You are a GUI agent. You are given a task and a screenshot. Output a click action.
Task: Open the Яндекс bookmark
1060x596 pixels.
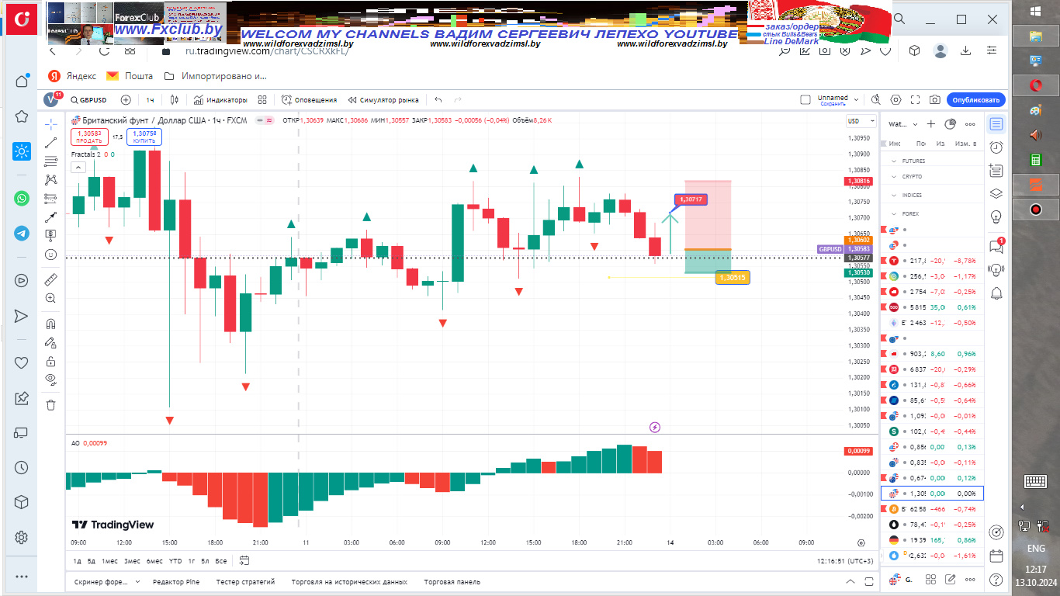pos(72,76)
